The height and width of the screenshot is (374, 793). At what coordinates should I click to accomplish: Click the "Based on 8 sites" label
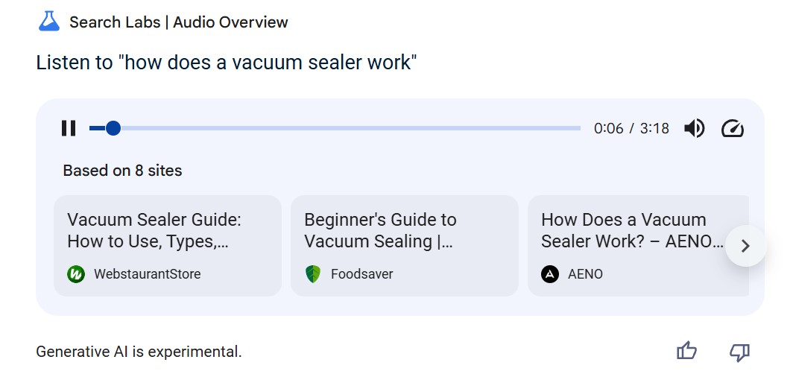pyautogui.click(x=122, y=171)
